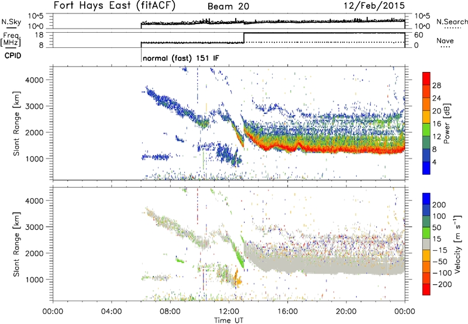This screenshot has width=468, height=324.
Task: Click Power colorbar tick value 4
Action: pos(434,162)
